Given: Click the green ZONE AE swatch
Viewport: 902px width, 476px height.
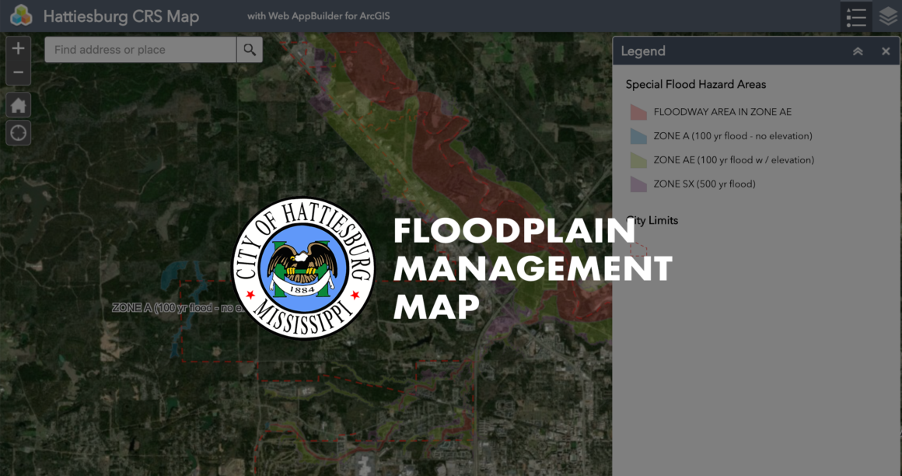Looking at the screenshot, I should (x=638, y=159).
